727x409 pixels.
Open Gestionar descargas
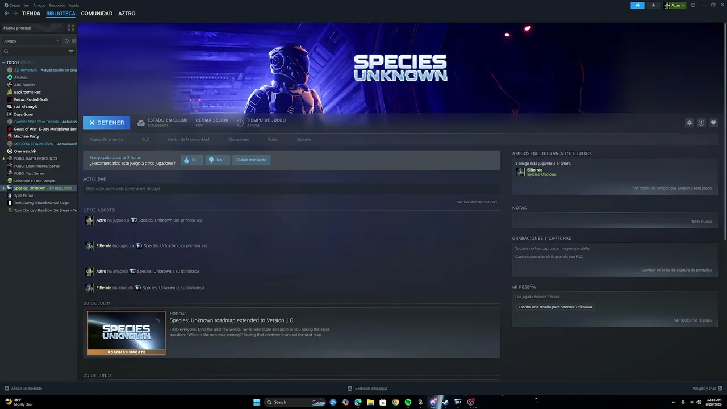pyautogui.click(x=367, y=389)
